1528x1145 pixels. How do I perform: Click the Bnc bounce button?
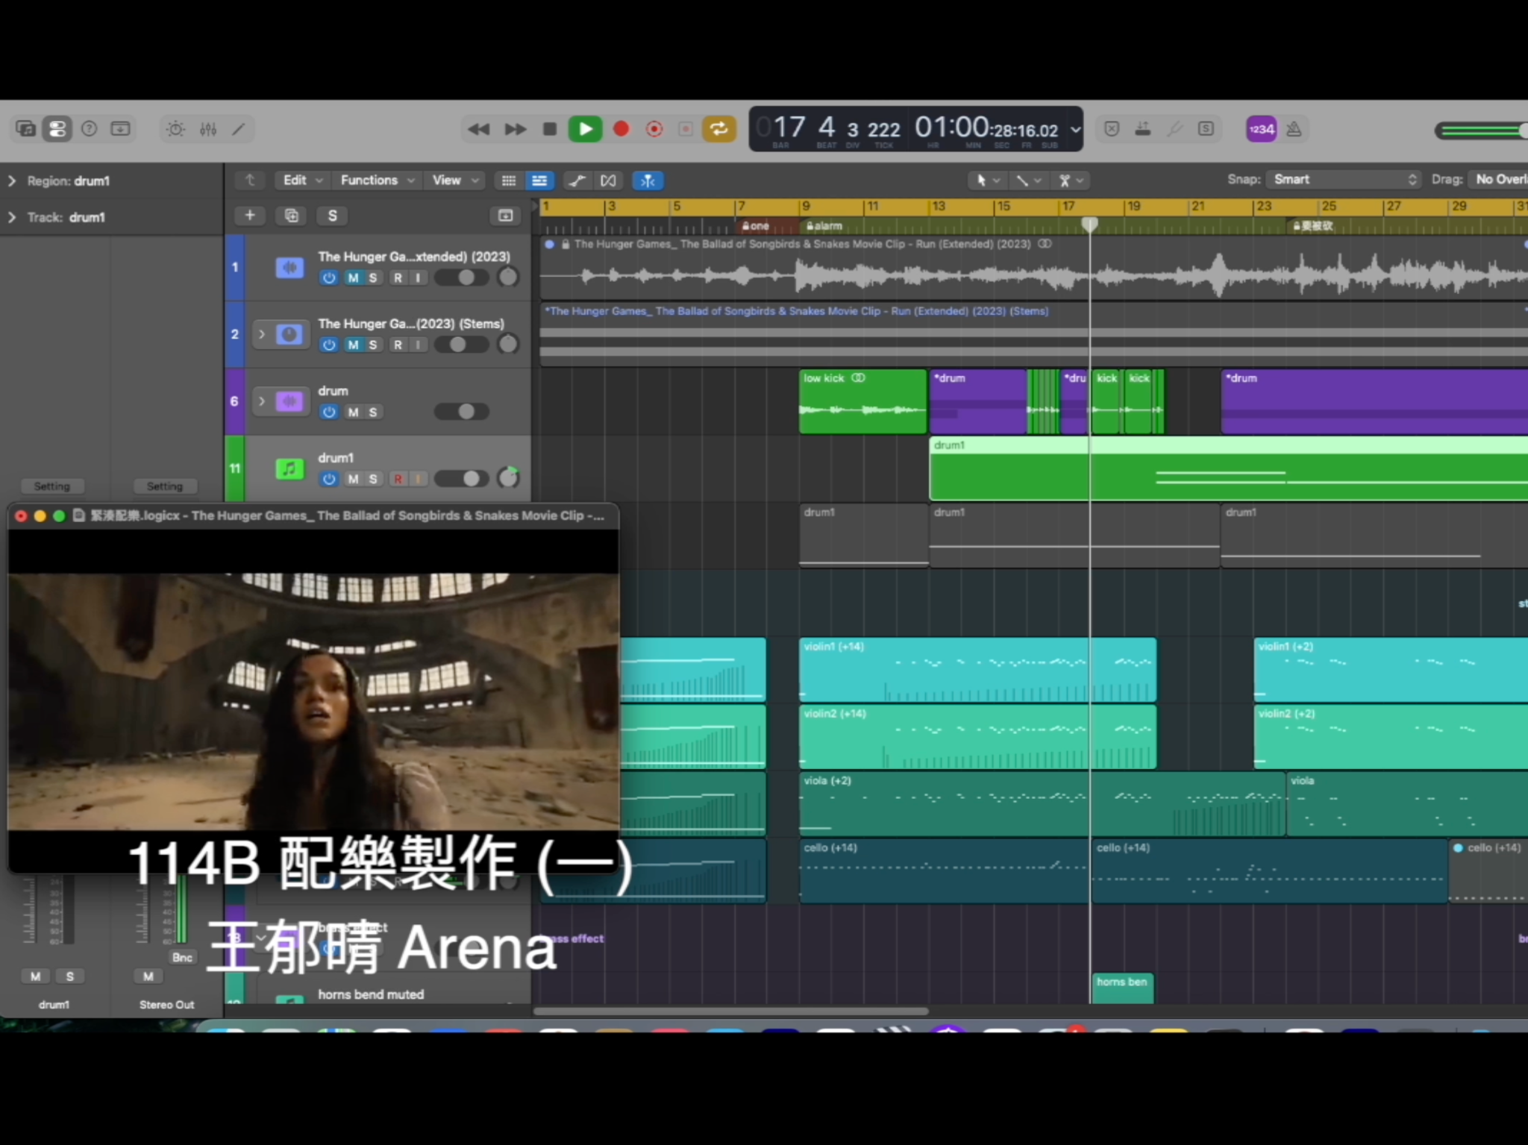tap(182, 958)
